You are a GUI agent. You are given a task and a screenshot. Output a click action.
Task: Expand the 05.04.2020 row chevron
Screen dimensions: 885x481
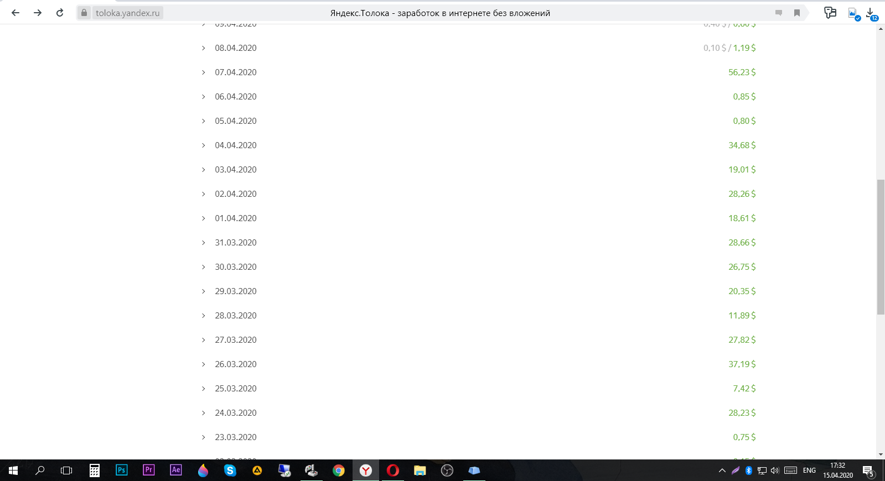[203, 121]
